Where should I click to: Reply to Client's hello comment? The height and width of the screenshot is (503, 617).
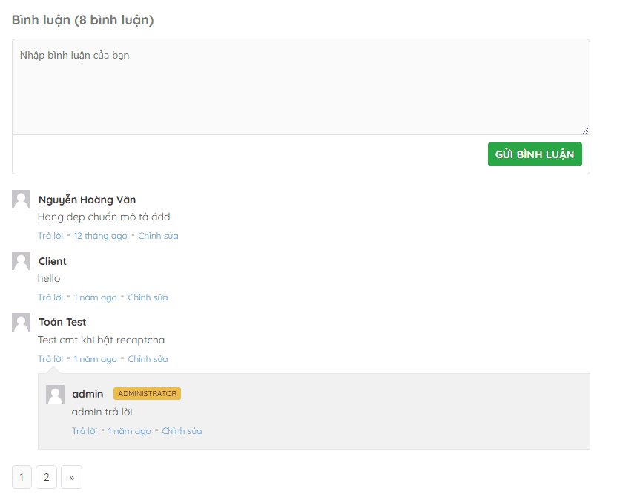click(50, 297)
